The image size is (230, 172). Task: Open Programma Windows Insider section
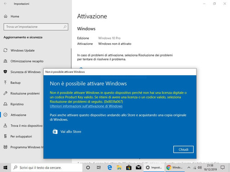(x=27, y=147)
